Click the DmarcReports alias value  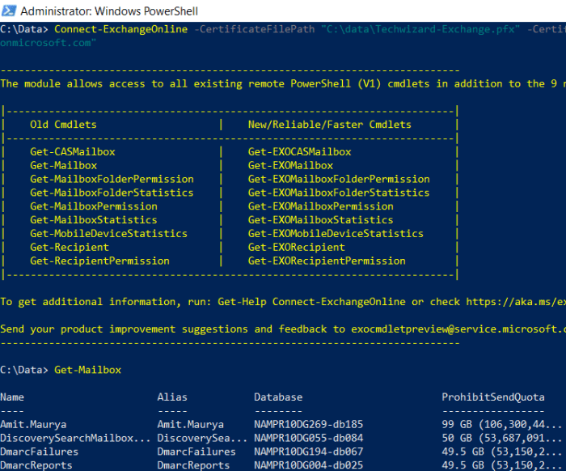click(196, 465)
